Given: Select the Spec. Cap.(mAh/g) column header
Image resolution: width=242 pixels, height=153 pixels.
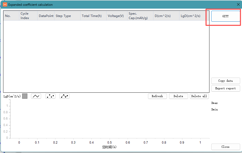Looking at the screenshot, I should click(140, 16).
